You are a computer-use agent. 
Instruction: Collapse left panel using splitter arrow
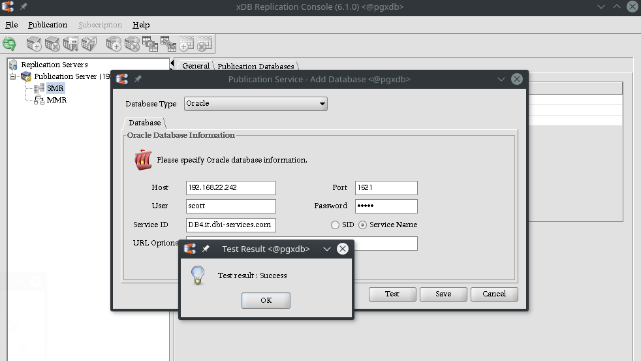click(x=172, y=63)
